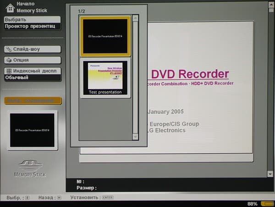The height and width of the screenshot is (207, 275).
Task: Select the Проектор презентац entry
Action: (33, 26)
